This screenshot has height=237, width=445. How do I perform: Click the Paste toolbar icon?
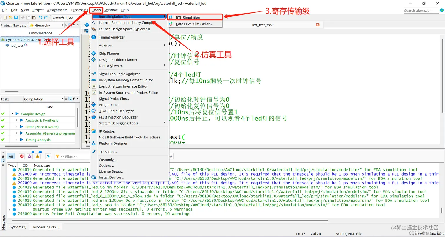click(34, 18)
